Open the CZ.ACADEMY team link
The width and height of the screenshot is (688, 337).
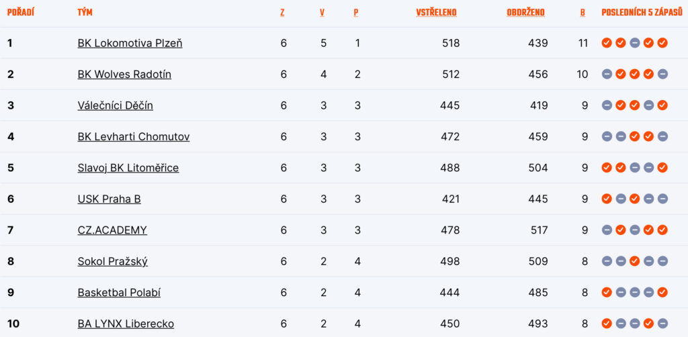coord(112,230)
